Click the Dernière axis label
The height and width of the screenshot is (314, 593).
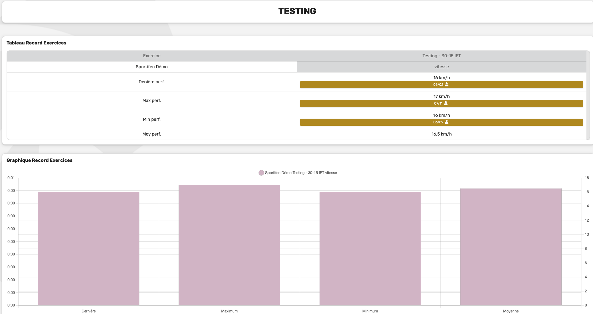pos(89,311)
